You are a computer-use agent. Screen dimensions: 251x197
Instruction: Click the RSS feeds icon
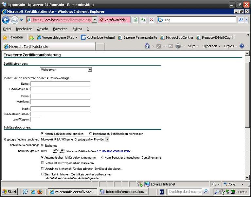159,46
